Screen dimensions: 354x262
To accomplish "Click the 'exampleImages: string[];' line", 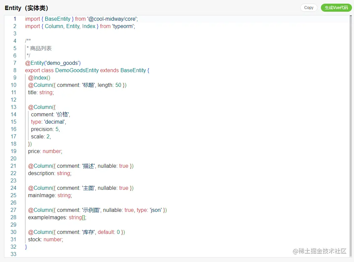I will pos(57,218).
